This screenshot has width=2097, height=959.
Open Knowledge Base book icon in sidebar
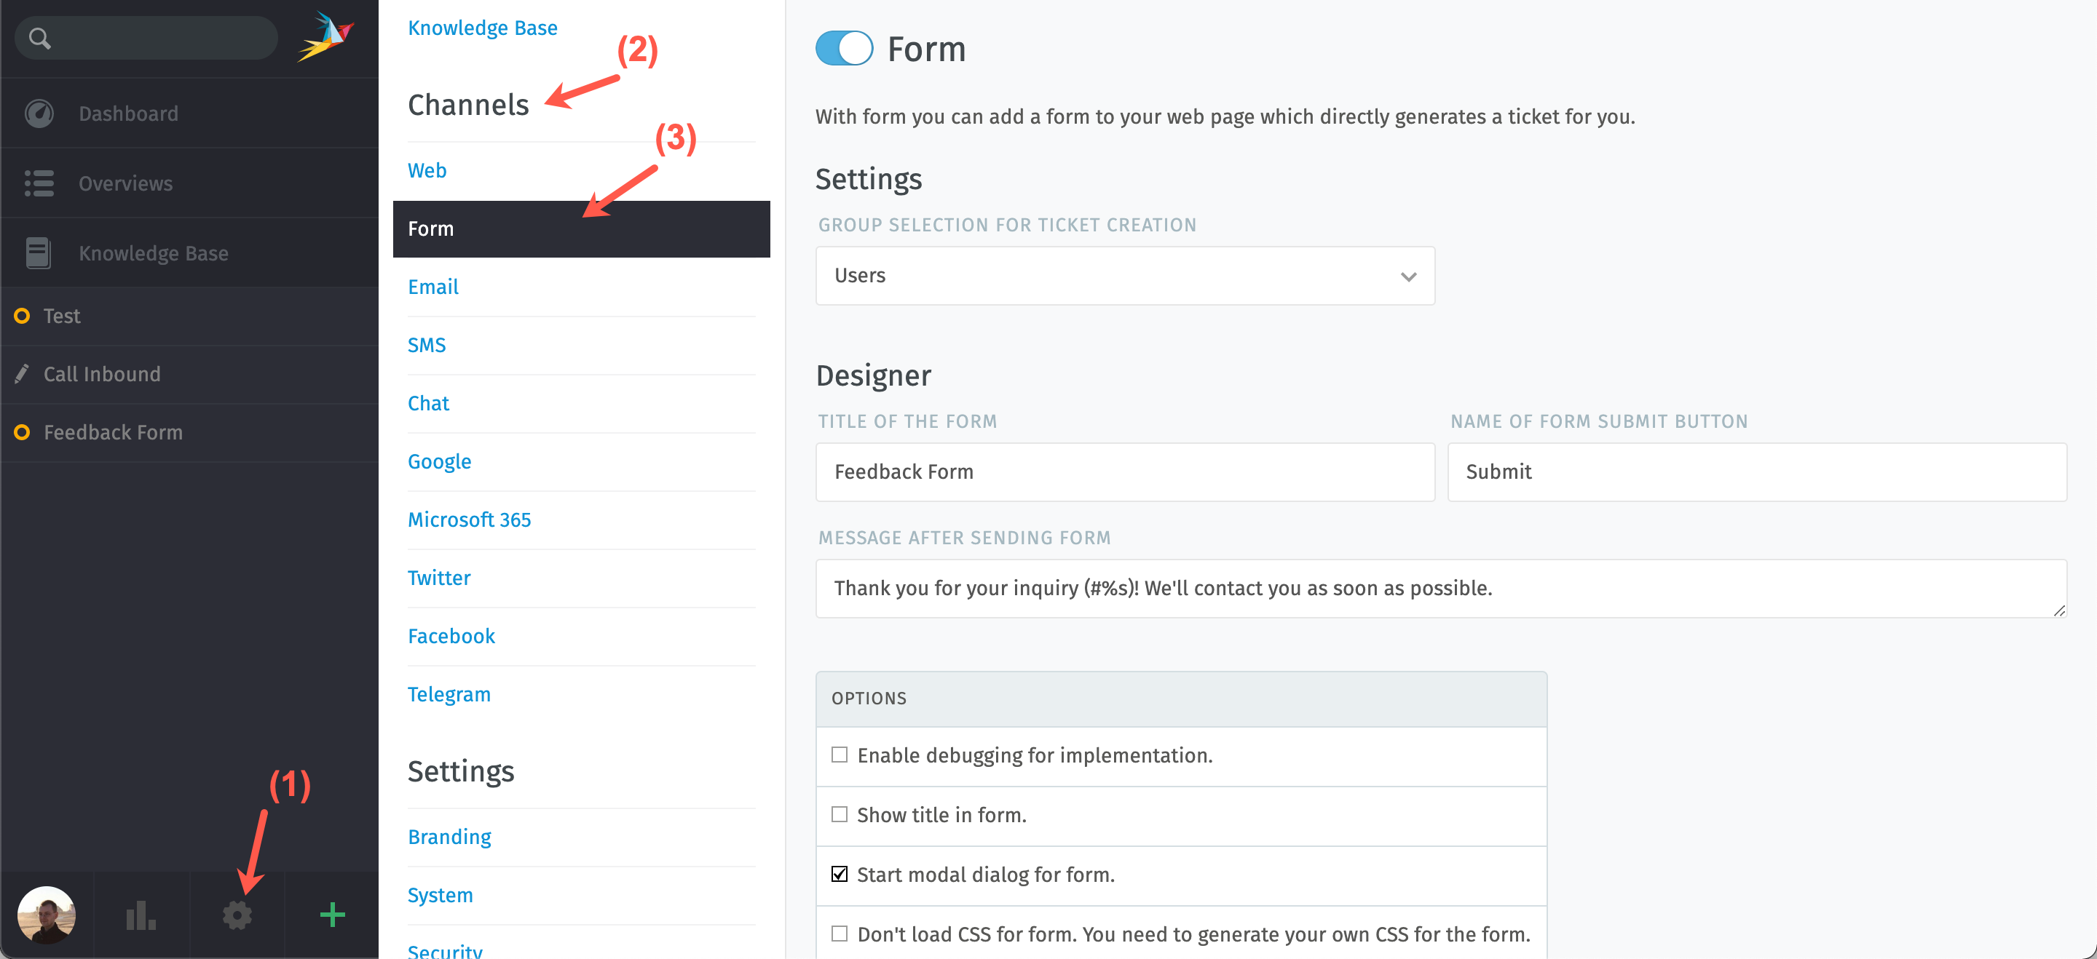pyautogui.click(x=39, y=253)
